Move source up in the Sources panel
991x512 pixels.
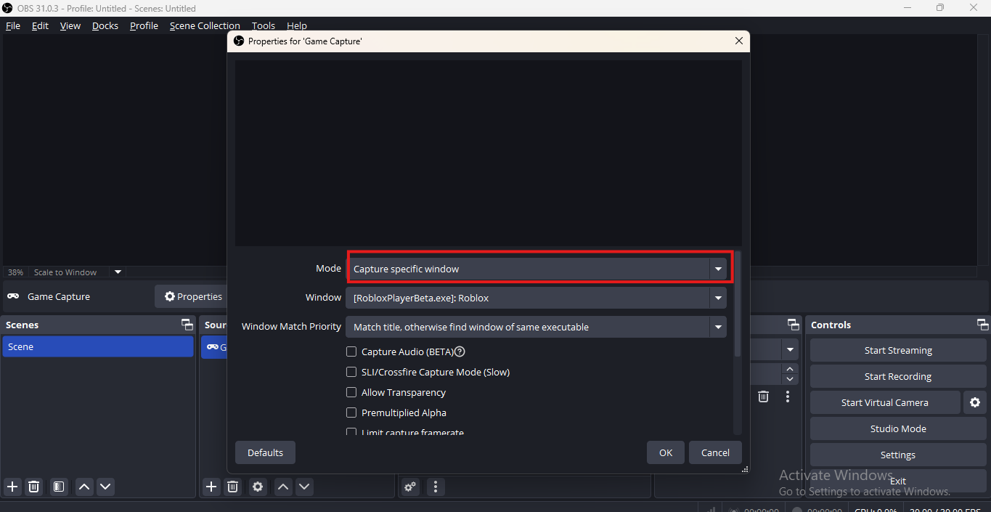[283, 487]
